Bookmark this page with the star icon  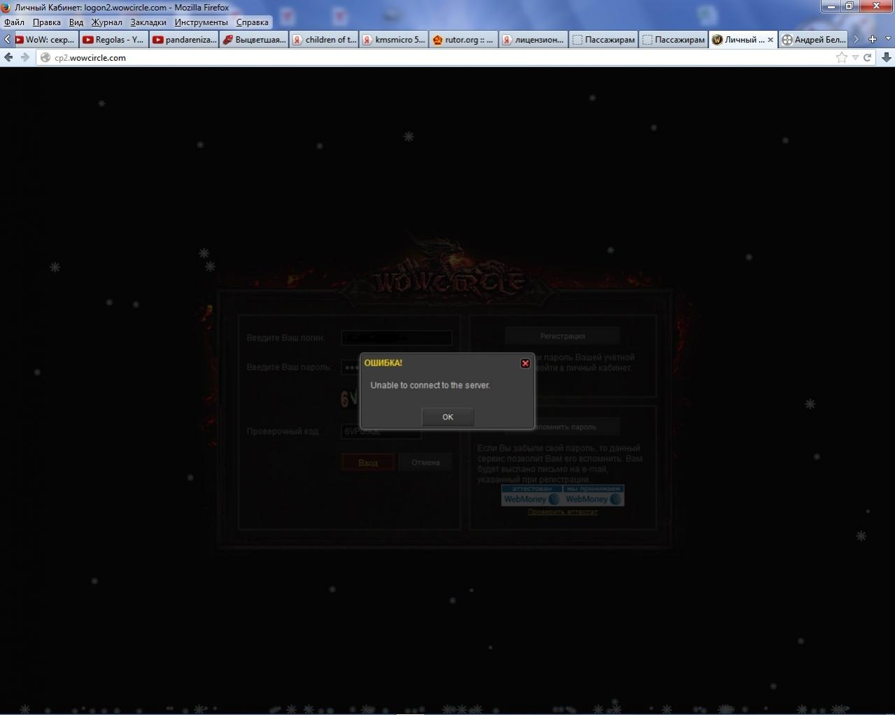pos(841,57)
